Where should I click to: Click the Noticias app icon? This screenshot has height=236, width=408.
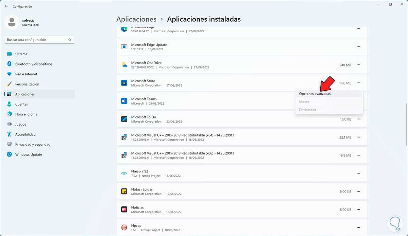pos(124,210)
